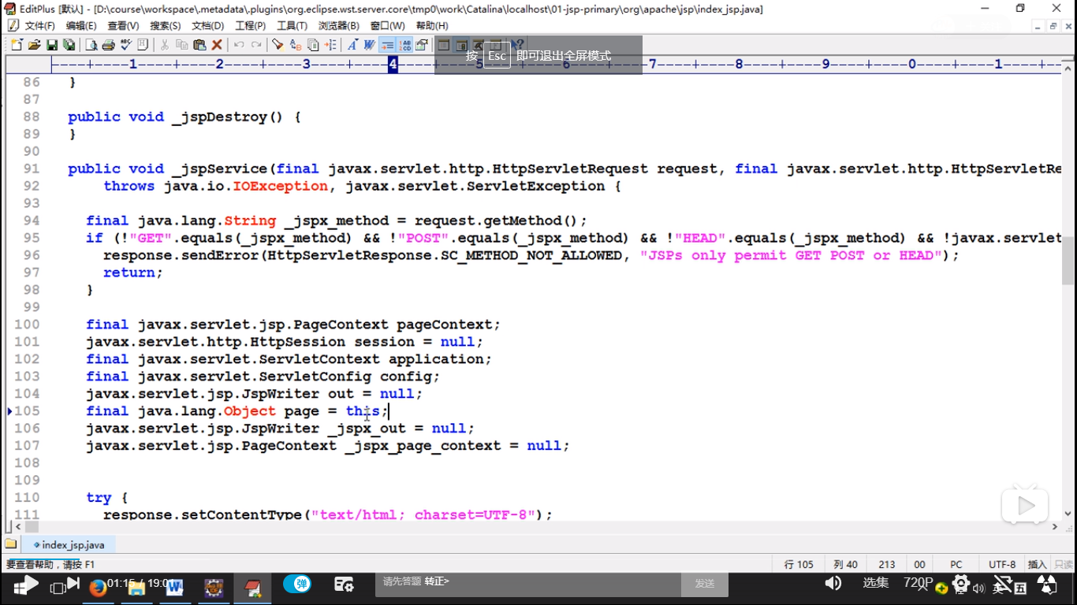Click Esc in the fullscreen exit hint

tap(497, 56)
